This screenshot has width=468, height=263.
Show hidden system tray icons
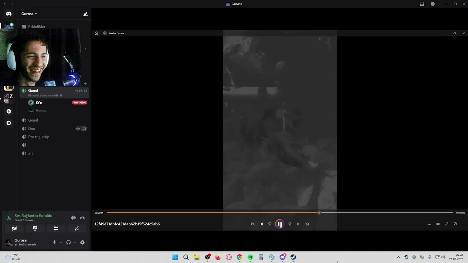click(x=399, y=257)
